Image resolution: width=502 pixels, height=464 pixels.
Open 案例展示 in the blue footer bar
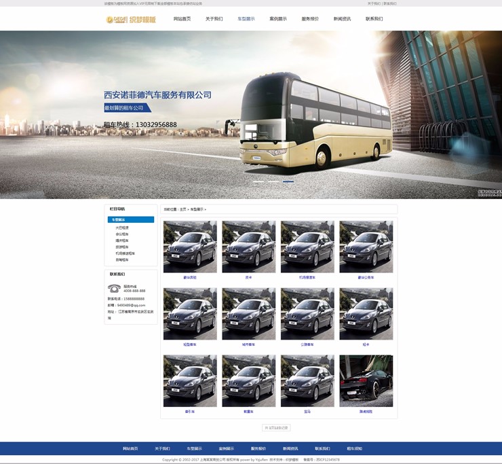(227, 448)
